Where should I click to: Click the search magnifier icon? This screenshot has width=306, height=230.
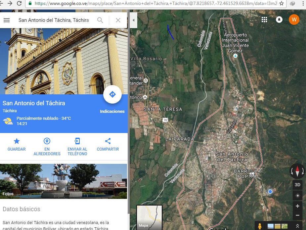click(x=100, y=20)
